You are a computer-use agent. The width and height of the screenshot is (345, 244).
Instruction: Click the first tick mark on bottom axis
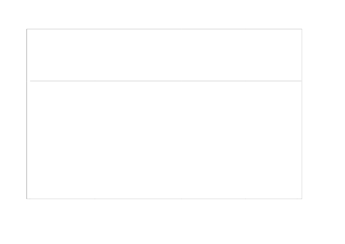pos(30,199)
